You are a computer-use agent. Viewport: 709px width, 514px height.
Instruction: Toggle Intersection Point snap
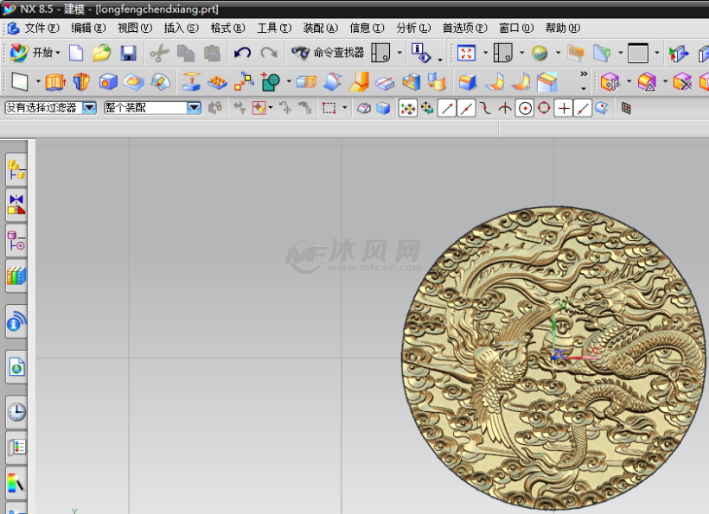[x=505, y=108]
